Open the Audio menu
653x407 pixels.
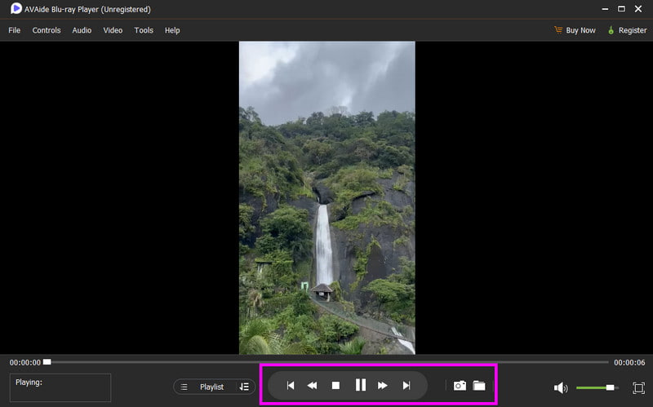click(x=82, y=30)
